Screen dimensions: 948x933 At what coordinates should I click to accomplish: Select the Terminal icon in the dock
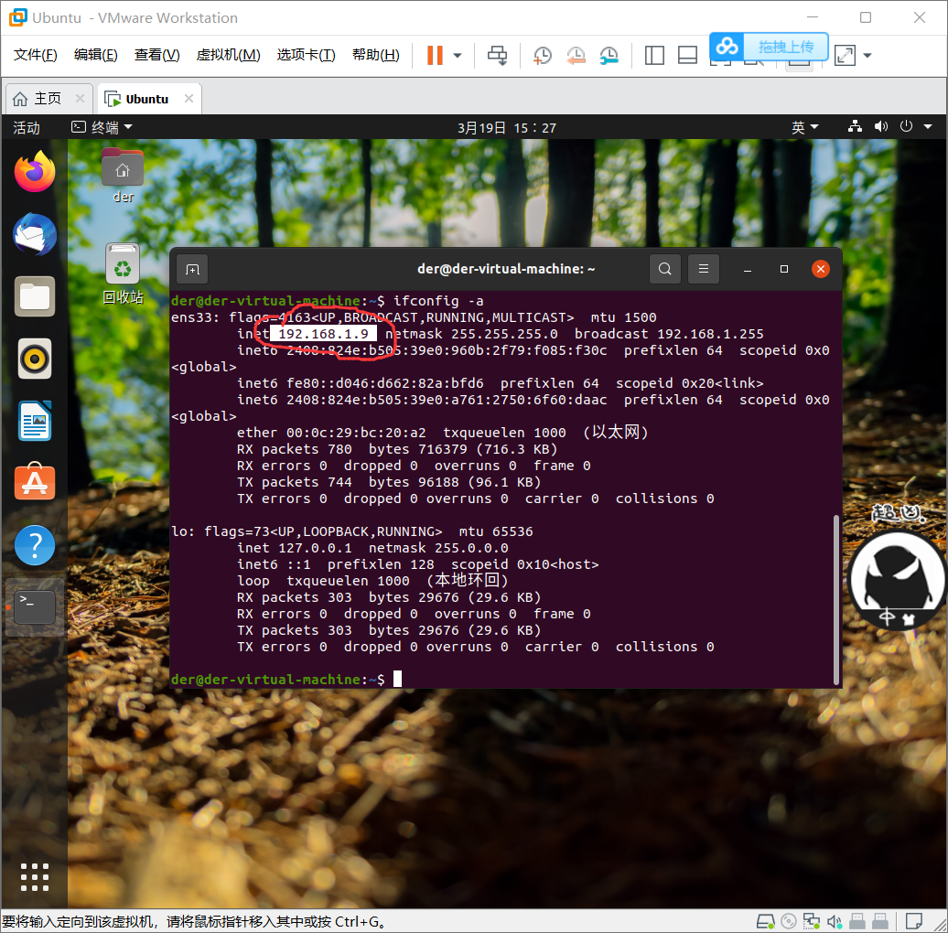35,607
